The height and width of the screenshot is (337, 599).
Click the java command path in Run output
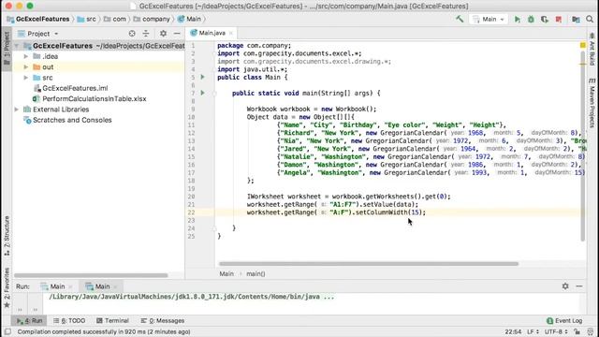[191, 297]
